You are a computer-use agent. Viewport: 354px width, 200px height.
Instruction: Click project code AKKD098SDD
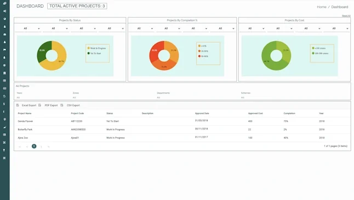78,130
